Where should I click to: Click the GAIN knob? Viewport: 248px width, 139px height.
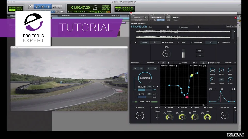(167, 54)
